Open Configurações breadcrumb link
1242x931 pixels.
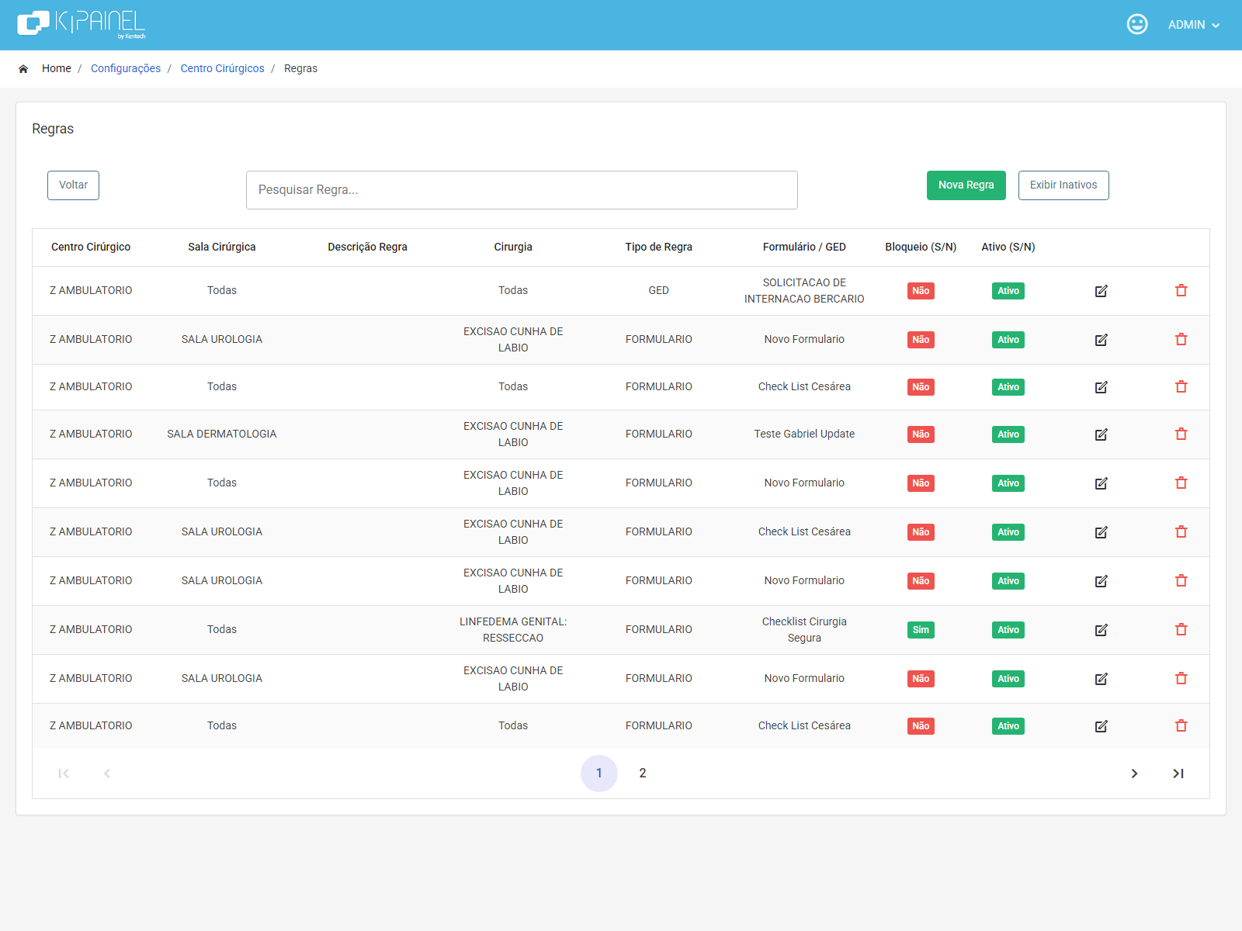click(126, 68)
